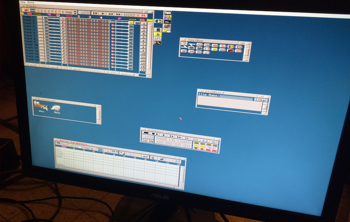
Task: Click the Tracks sequence area horizontal scrollbar
Action: tap(89, 70)
